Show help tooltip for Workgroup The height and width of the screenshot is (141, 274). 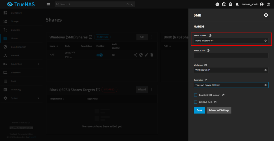point(206,65)
